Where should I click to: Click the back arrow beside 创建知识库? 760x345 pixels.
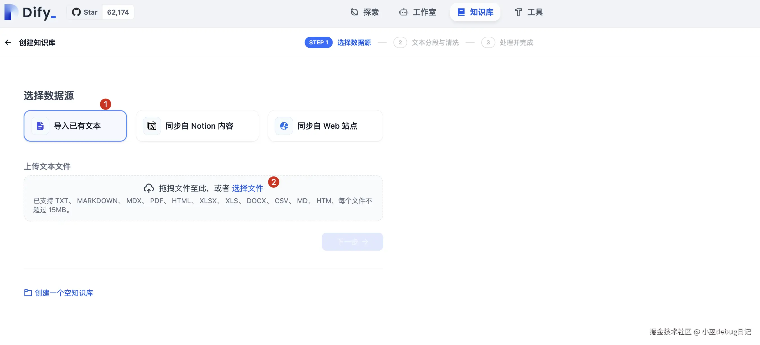[x=8, y=42]
